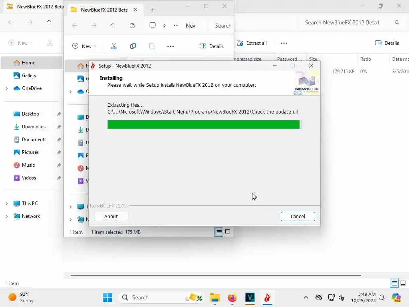Viewport: 409px width, 307px height.
Task: Add a new tab in front Explorer
Action: [x=153, y=10]
